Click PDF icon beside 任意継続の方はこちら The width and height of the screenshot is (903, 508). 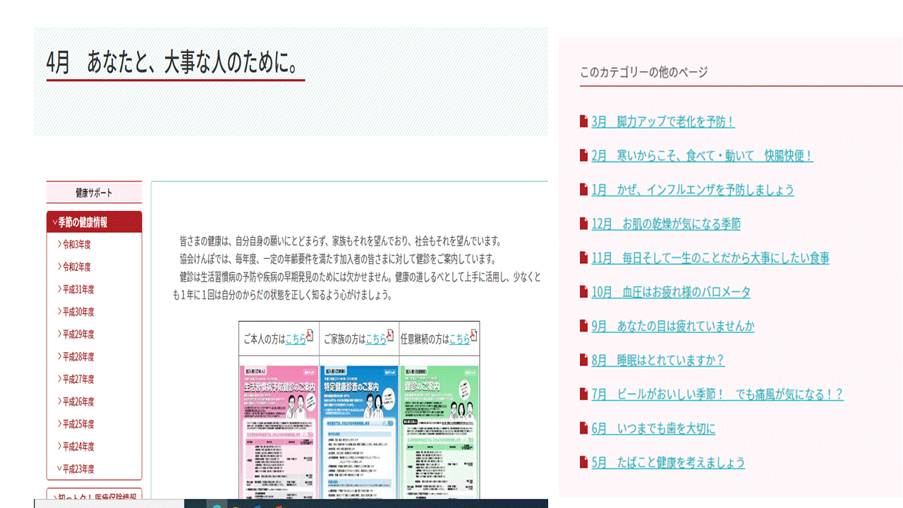coord(473,335)
